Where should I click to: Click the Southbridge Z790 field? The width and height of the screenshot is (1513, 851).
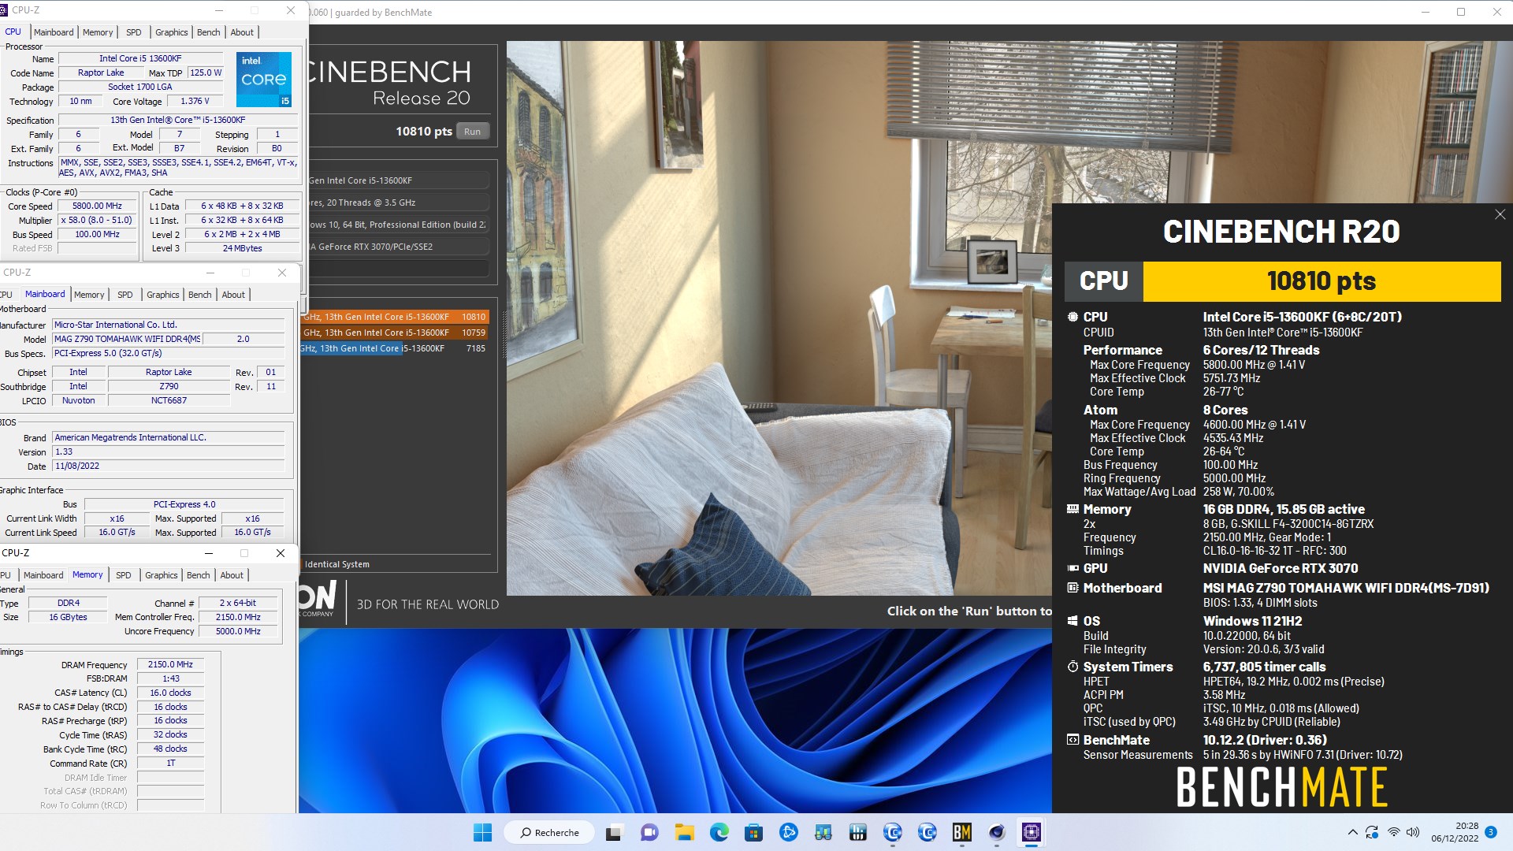(x=169, y=386)
